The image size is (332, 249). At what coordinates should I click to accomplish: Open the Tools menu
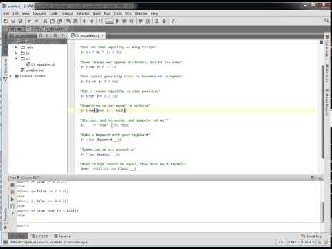click(118, 14)
